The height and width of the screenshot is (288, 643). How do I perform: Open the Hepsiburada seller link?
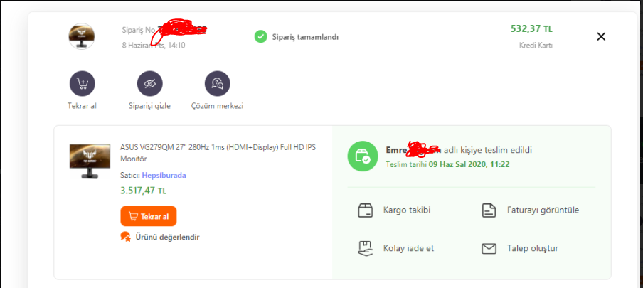[164, 175]
